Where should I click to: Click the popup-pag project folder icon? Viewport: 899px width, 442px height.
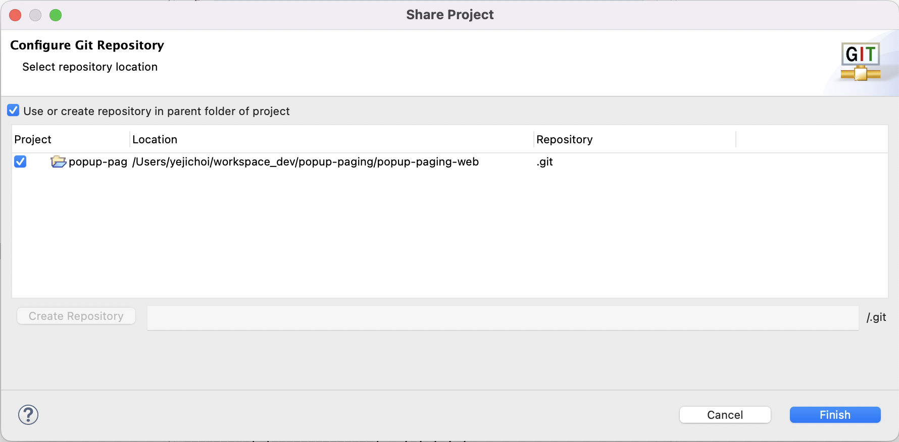coord(59,161)
